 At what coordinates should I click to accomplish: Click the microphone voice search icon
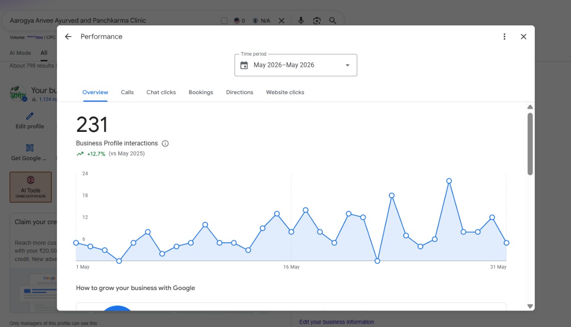(301, 20)
